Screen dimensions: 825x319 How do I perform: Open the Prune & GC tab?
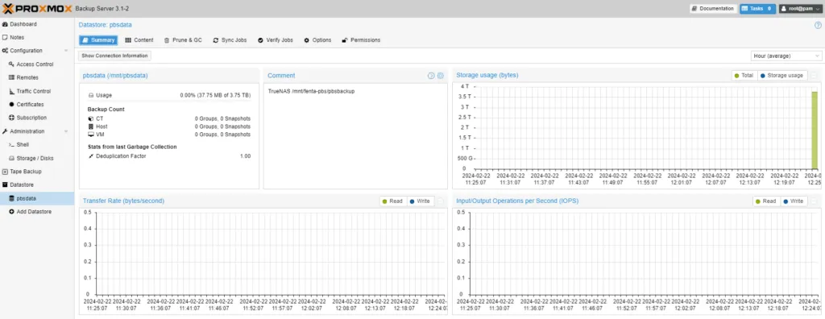183,40
